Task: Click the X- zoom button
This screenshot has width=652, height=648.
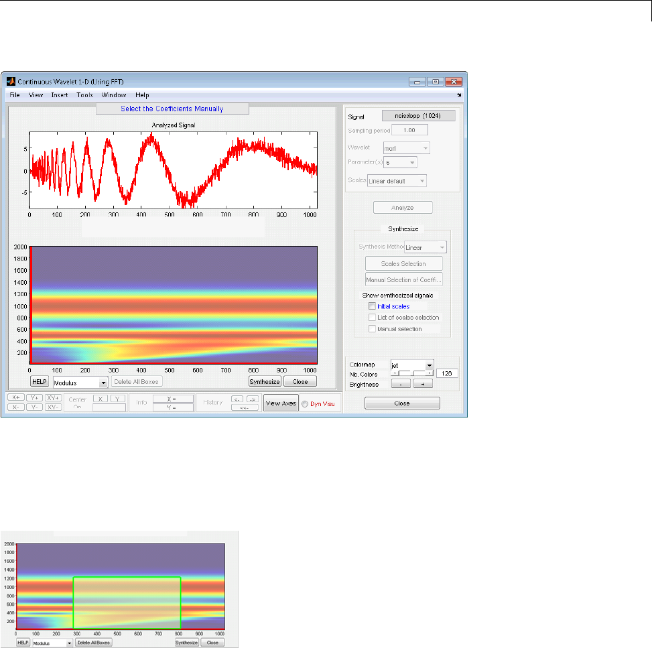Action: (x=16, y=407)
